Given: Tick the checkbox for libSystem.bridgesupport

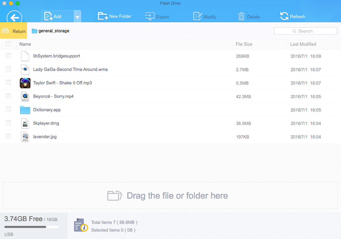Looking at the screenshot, I should pyautogui.click(x=8, y=56).
